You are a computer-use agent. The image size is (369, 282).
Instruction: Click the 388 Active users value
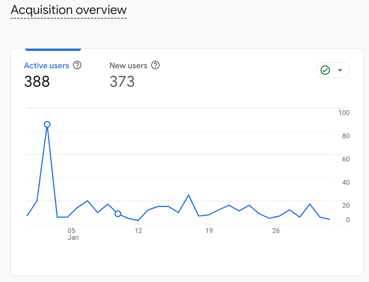tap(37, 81)
